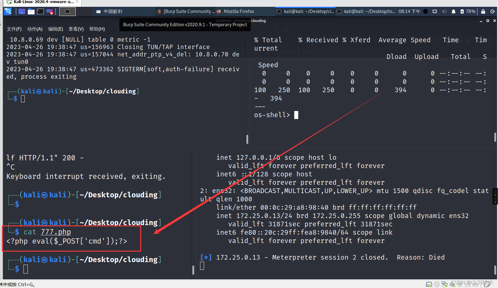
Task: Click the '394' value in Upload column
Action: click(400, 90)
